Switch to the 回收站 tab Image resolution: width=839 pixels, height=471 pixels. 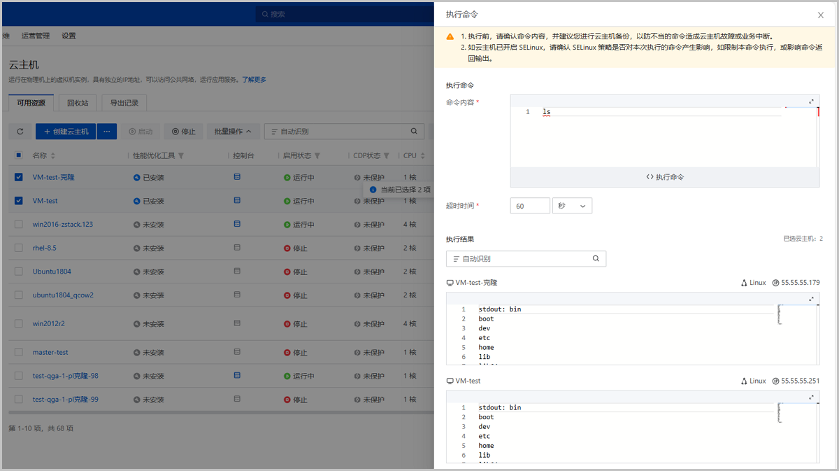pos(78,103)
